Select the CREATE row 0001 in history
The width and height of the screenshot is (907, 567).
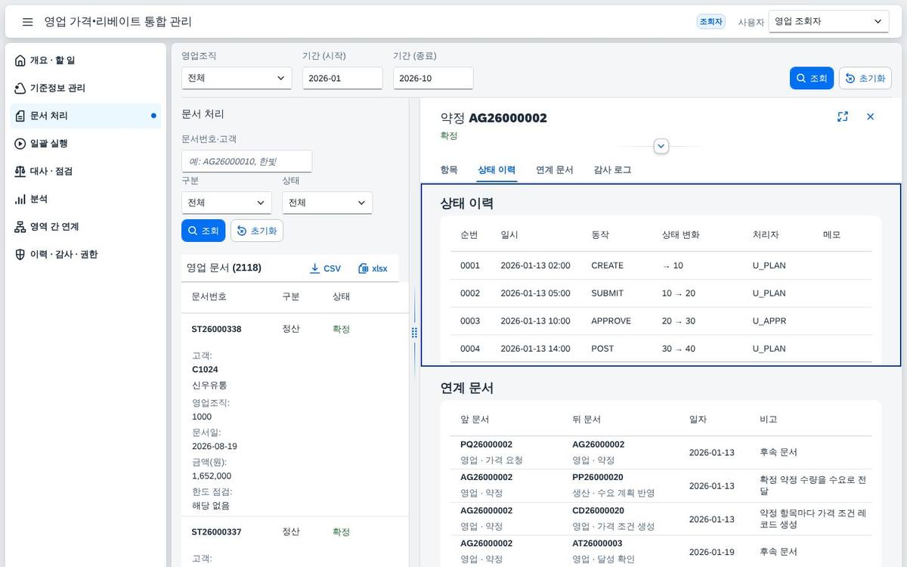tap(661, 265)
